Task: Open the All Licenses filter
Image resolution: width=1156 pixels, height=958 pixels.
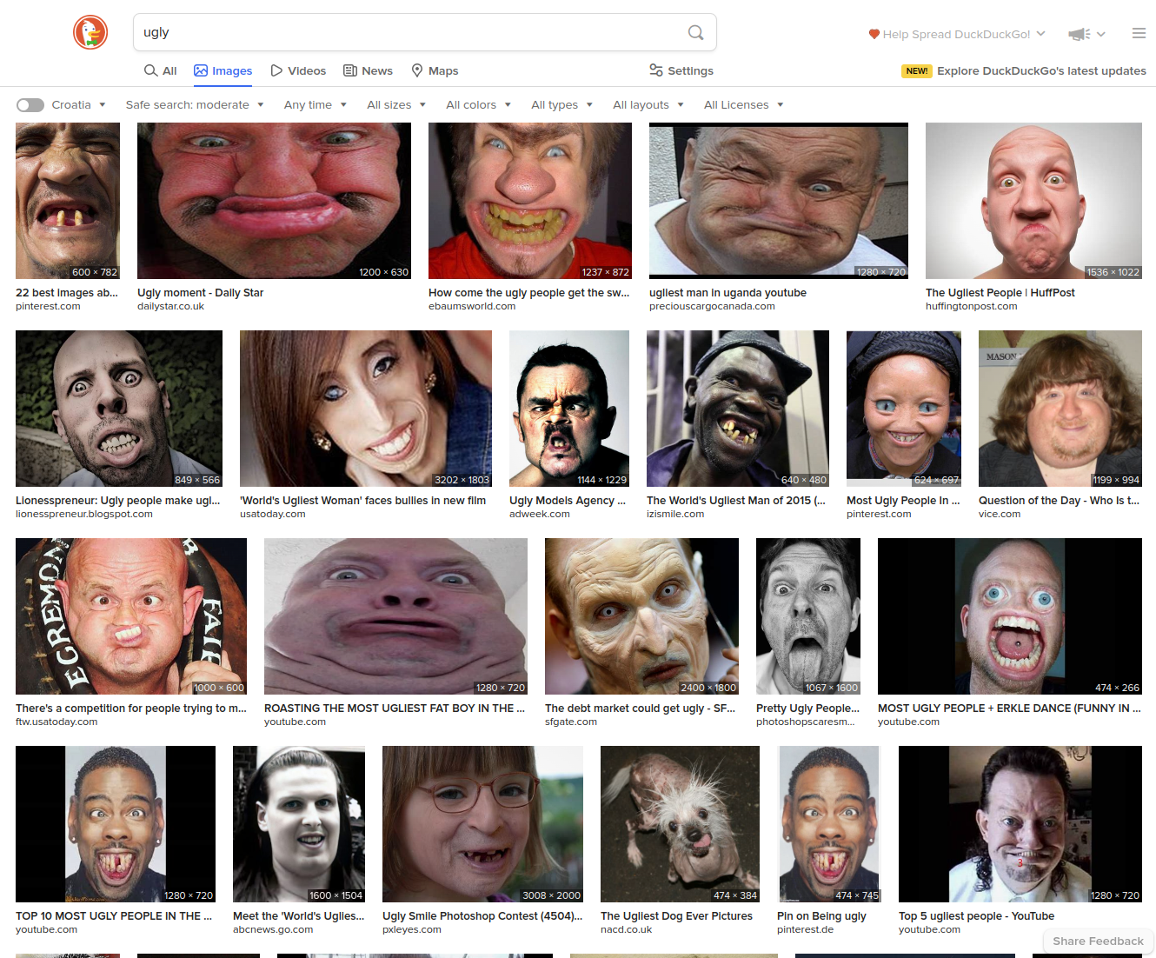Action: [x=744, y=105]
